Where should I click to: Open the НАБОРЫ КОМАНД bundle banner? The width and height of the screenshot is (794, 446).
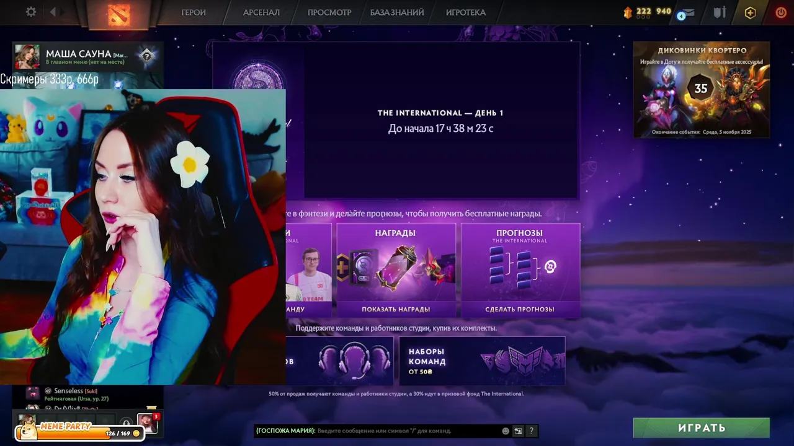click(482, 361)
